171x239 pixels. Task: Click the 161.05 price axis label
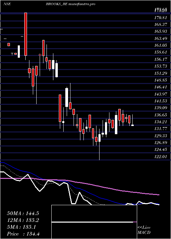tap(160, 45)
